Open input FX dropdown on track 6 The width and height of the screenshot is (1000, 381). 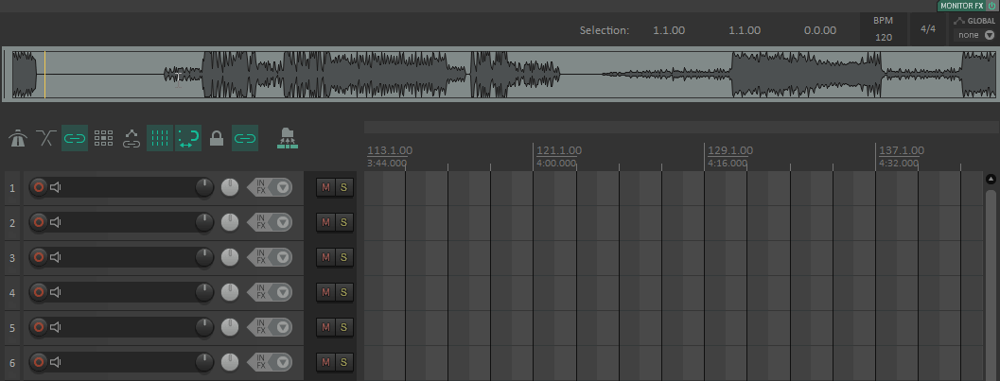[x=282, y=362]
